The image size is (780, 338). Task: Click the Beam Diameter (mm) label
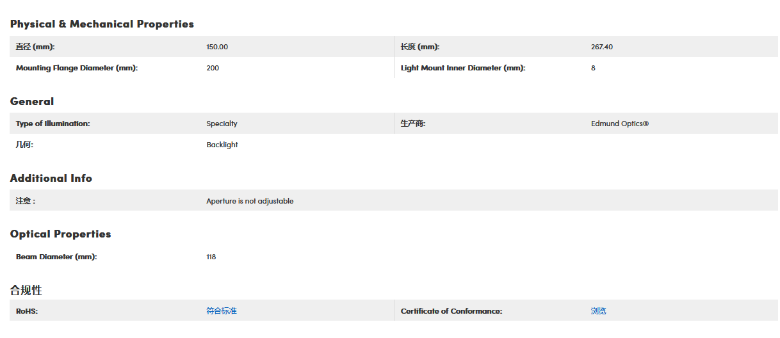tap(56, 257)
